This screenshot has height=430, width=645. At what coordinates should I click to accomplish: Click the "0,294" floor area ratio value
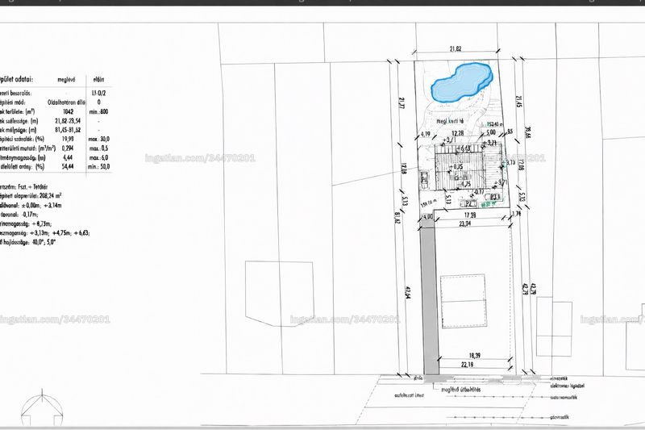68,148
